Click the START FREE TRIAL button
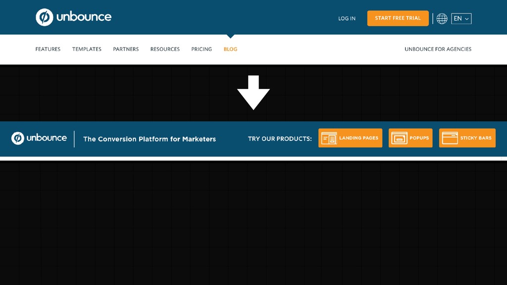507x285 pixels. coord(398,18)
